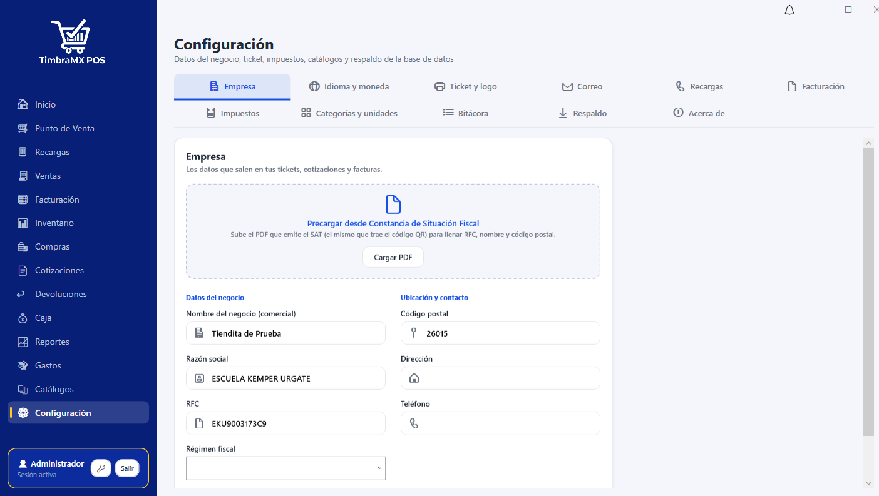Click the Cargar PDF button
Image resolution: width=879 pixels, height=496 pixels.
(393, 257)
